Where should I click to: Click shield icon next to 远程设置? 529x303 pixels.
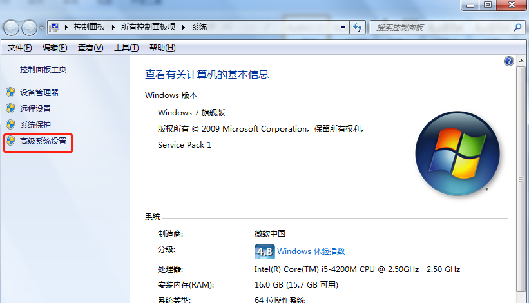[x=10, y=108]
